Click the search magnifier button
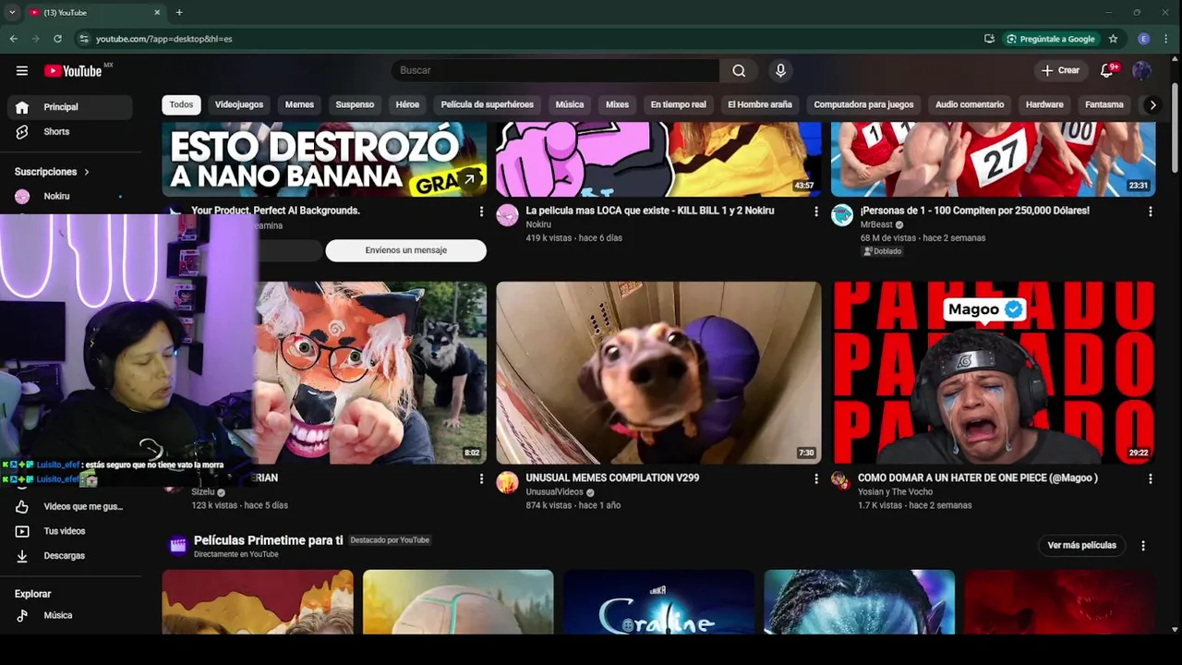 [739, 70]
